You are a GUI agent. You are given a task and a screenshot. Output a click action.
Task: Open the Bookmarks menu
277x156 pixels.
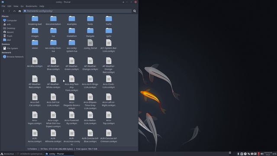click(x=32, y=6)
